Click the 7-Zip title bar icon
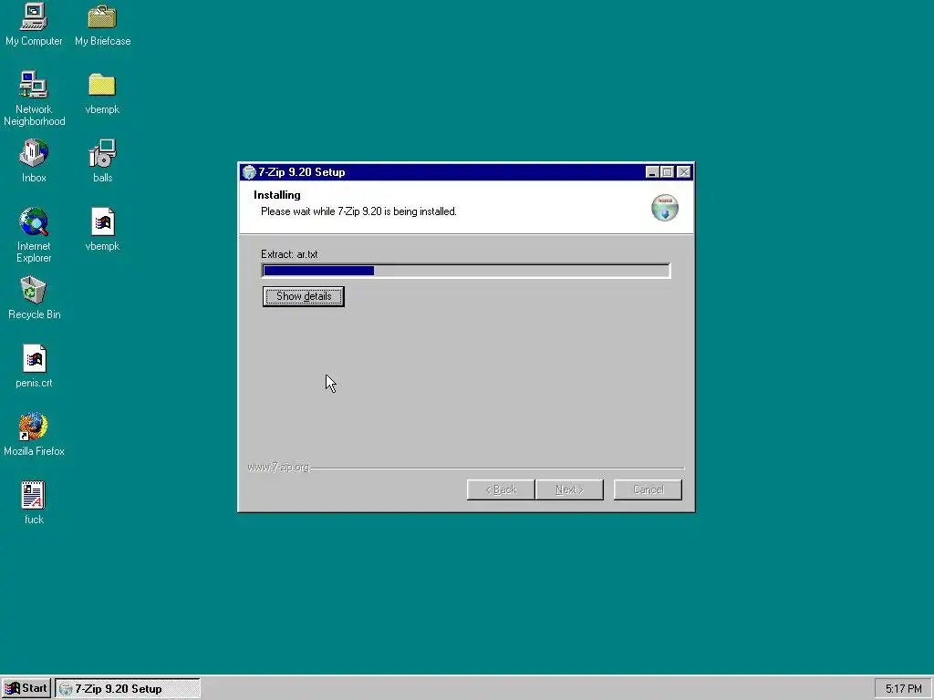 click(249, 172)
